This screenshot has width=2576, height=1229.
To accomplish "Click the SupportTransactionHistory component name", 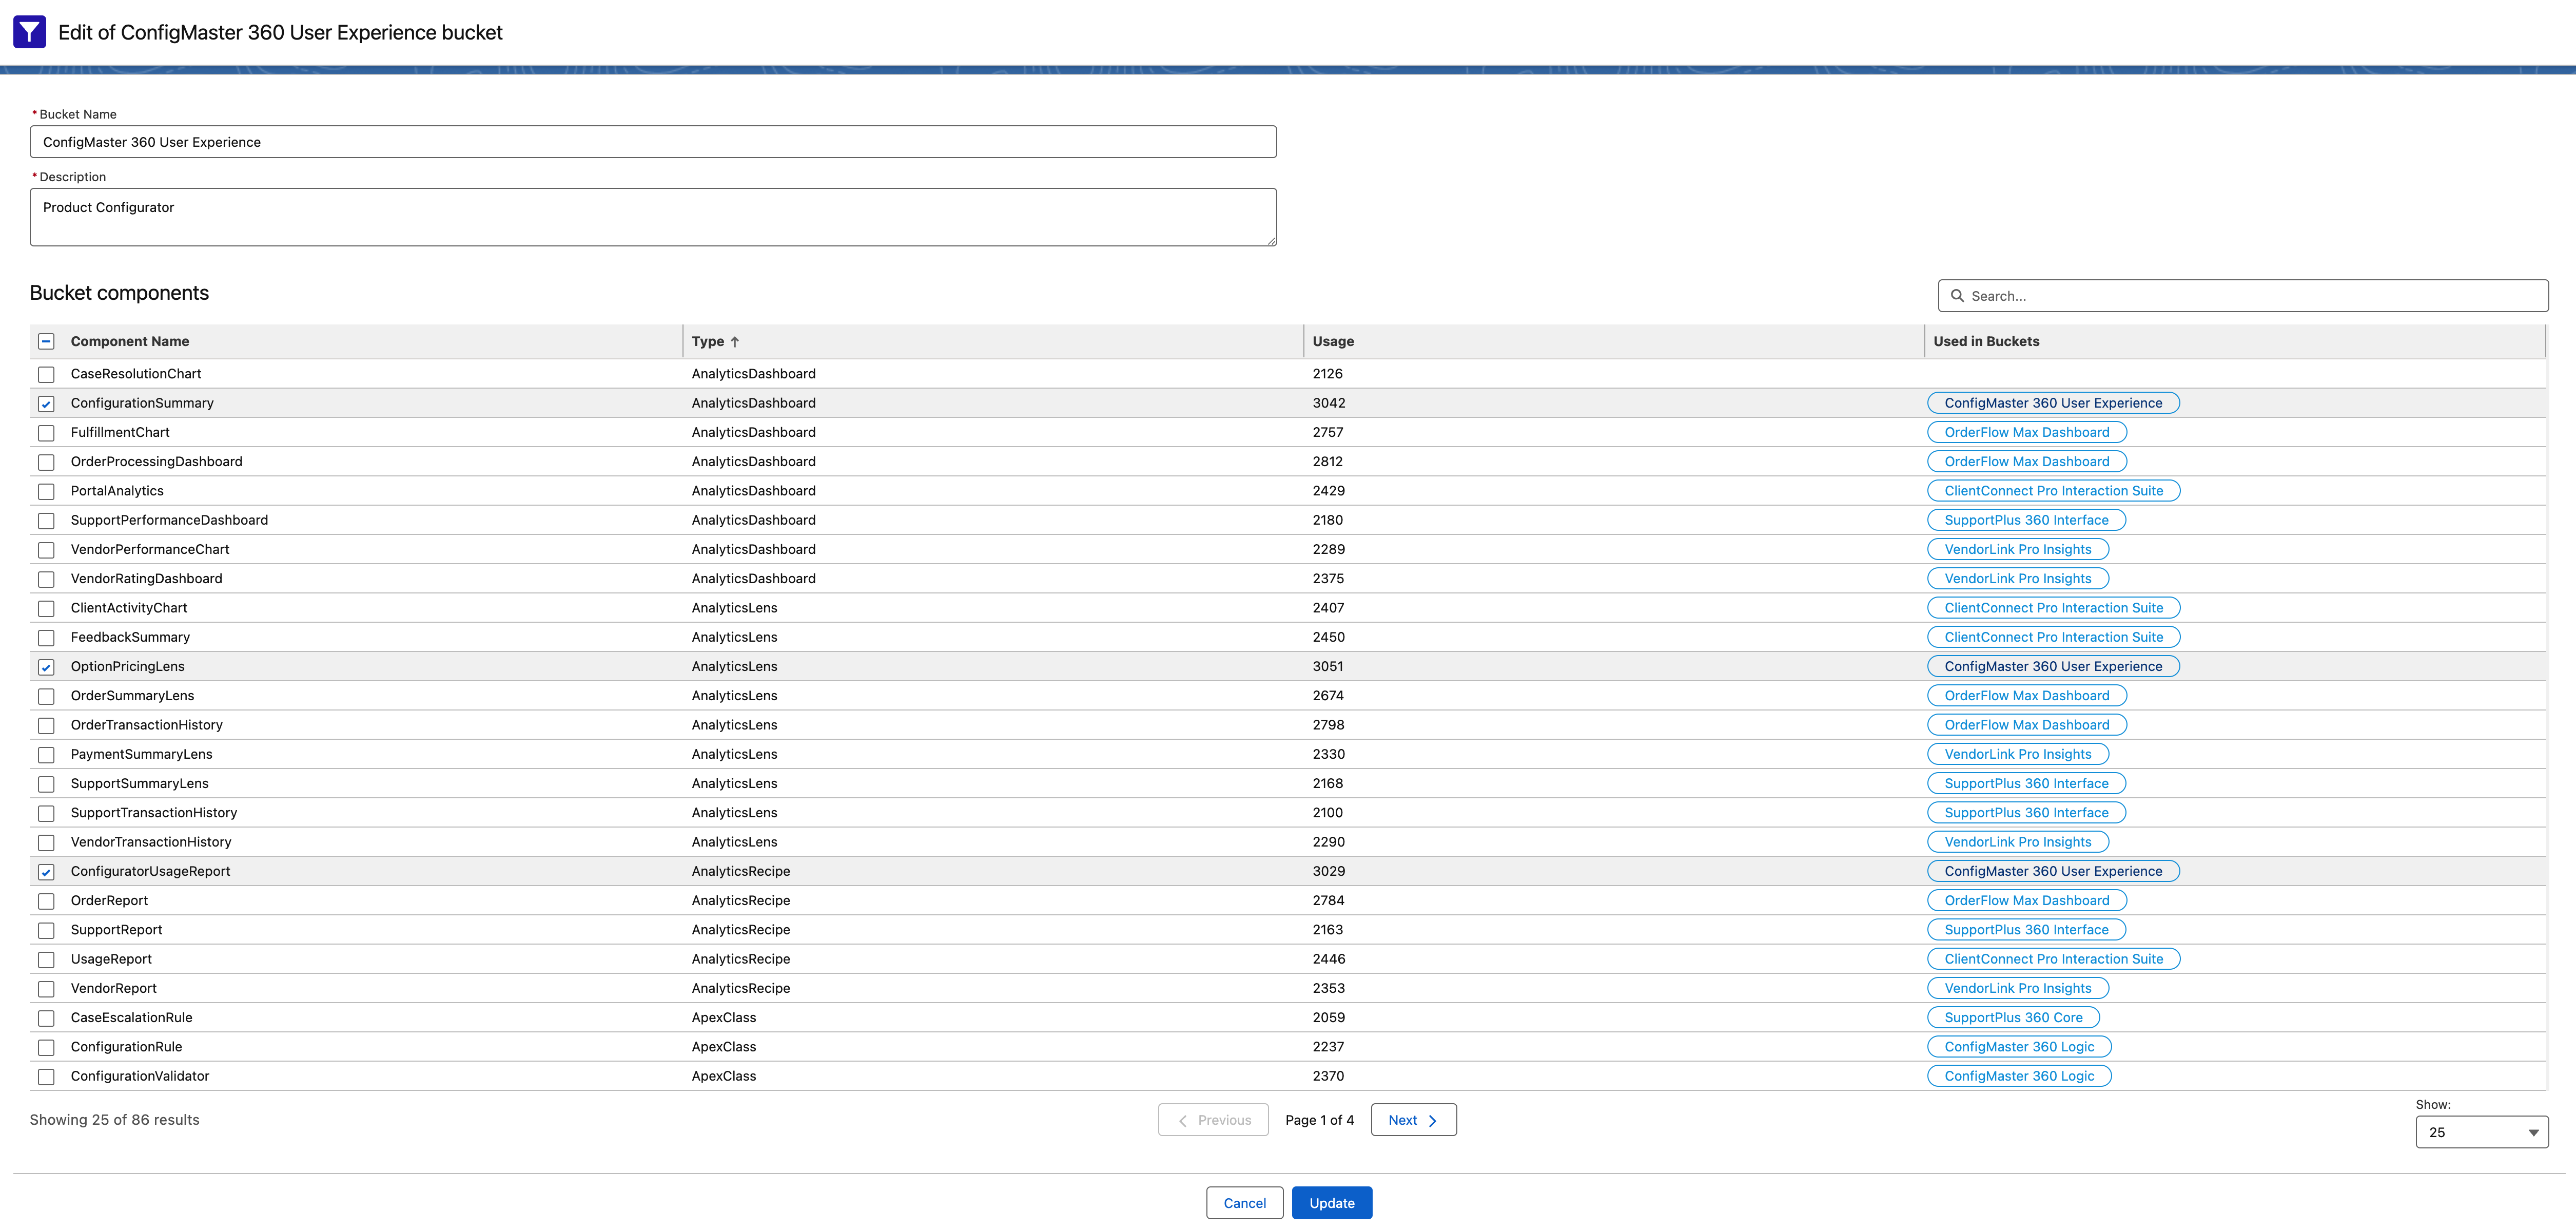I will click(154, 813).
